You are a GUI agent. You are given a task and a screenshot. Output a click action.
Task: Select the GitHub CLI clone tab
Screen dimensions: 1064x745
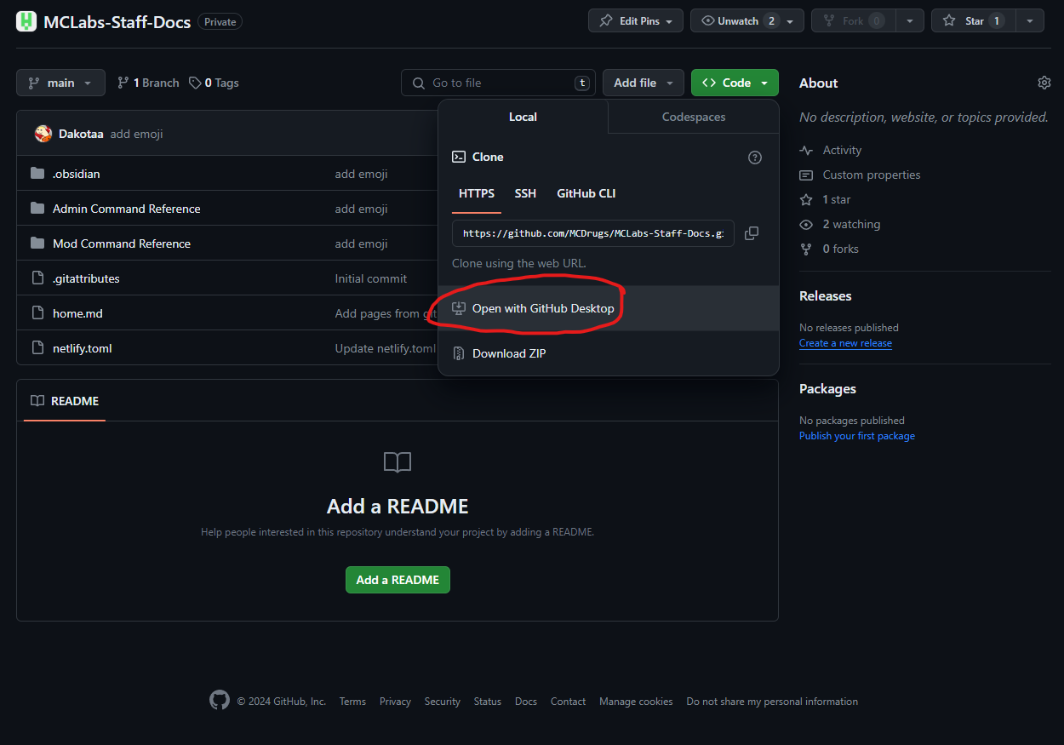coord(586,193)
